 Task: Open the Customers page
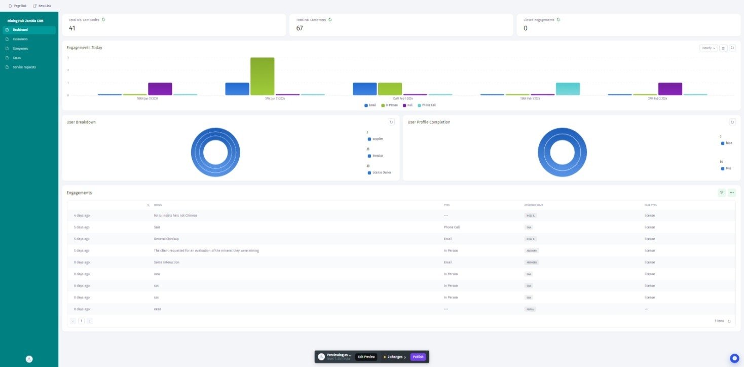[x=29, y=39]
